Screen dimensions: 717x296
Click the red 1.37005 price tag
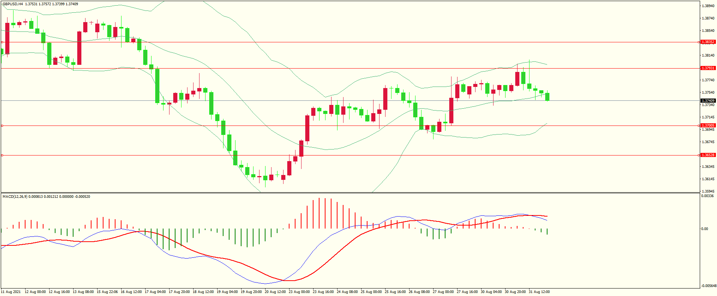coord(708,126)
